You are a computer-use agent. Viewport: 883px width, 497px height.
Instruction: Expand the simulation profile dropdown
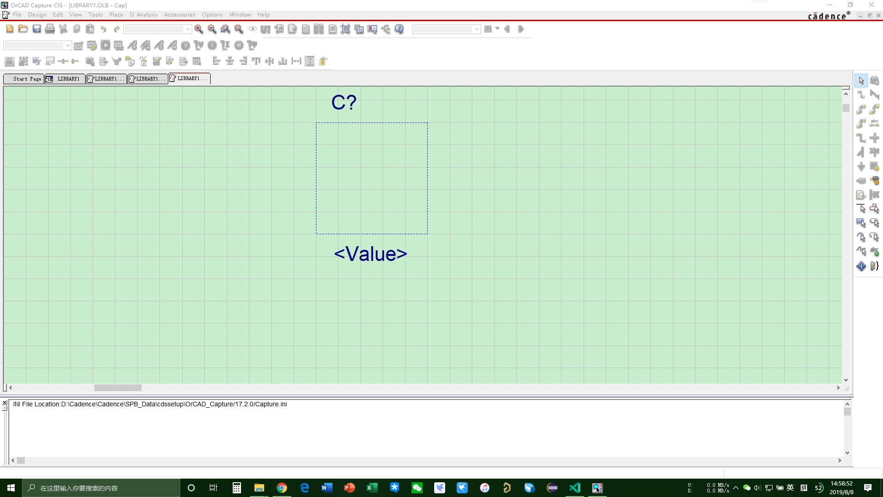tap(68, 45)
